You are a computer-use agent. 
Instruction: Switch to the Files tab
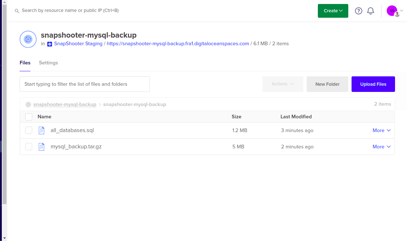click(25, 63)
